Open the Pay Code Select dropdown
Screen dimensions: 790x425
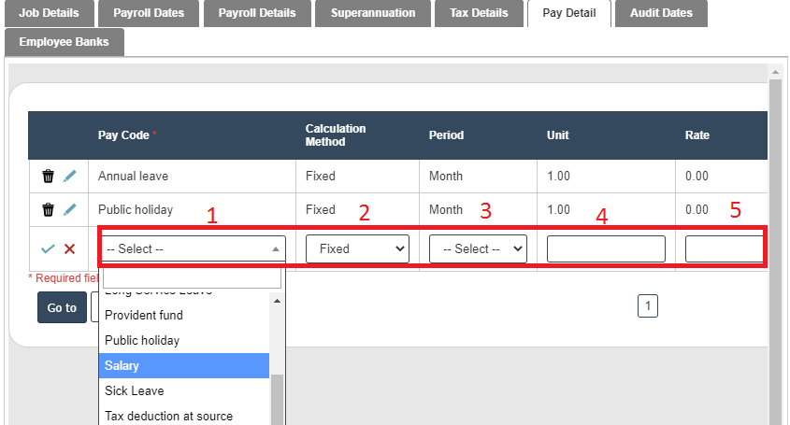[x=194, y=248]
